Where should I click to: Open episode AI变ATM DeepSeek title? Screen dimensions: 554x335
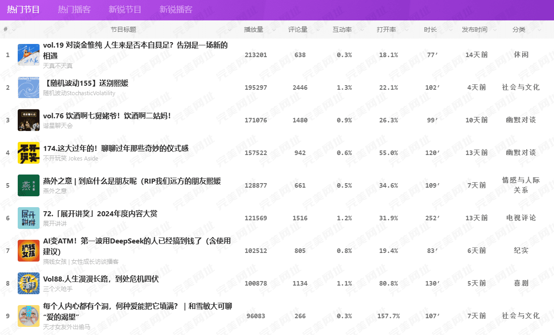pyautogui.click(x=137, y=246)
